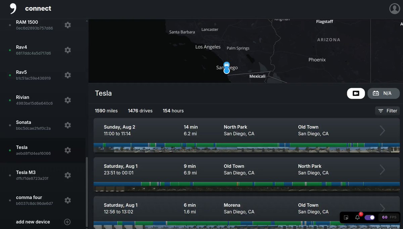
Task: Click the connect title link
Action: tap(38, 9)
